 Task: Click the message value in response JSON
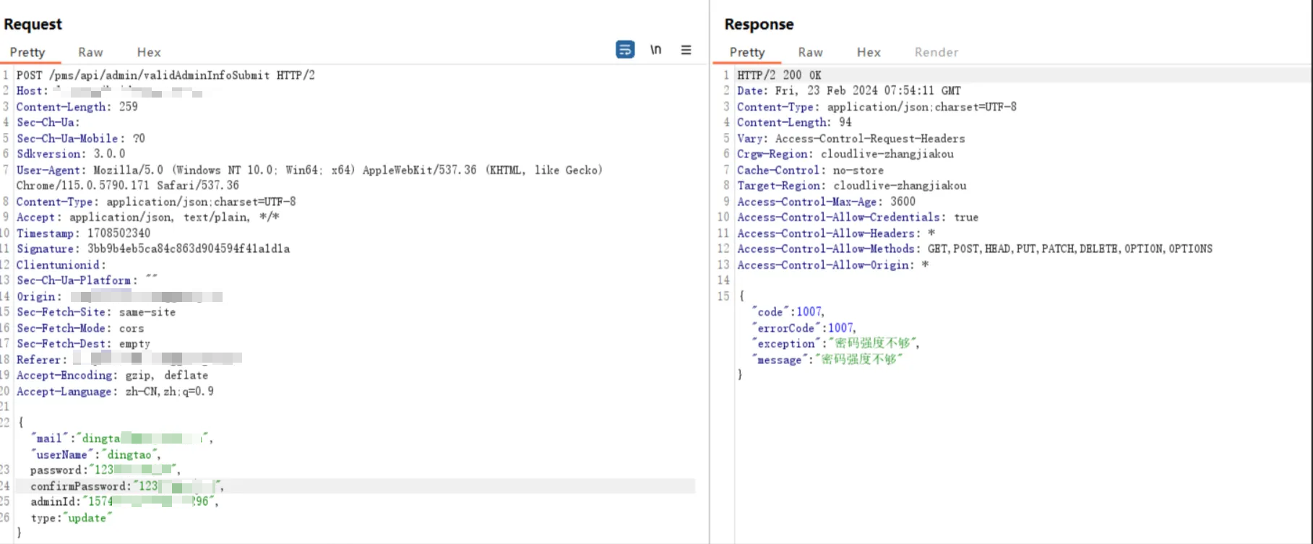861,360
